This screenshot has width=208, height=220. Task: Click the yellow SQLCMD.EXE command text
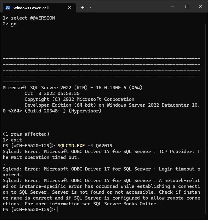(71, 146)
